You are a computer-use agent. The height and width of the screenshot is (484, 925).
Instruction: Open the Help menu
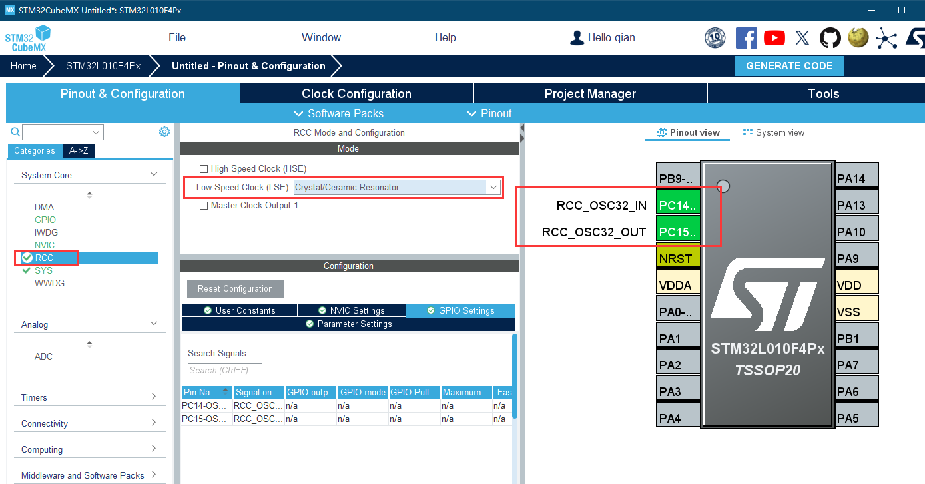point(446,38)
